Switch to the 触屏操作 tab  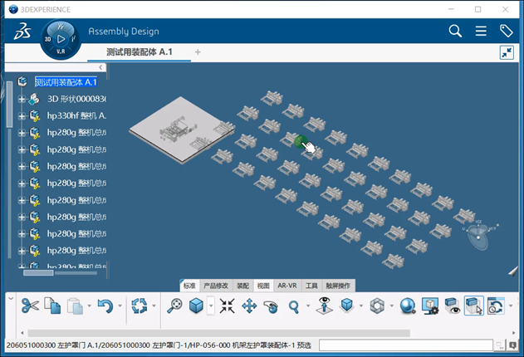tap(338, 286)
